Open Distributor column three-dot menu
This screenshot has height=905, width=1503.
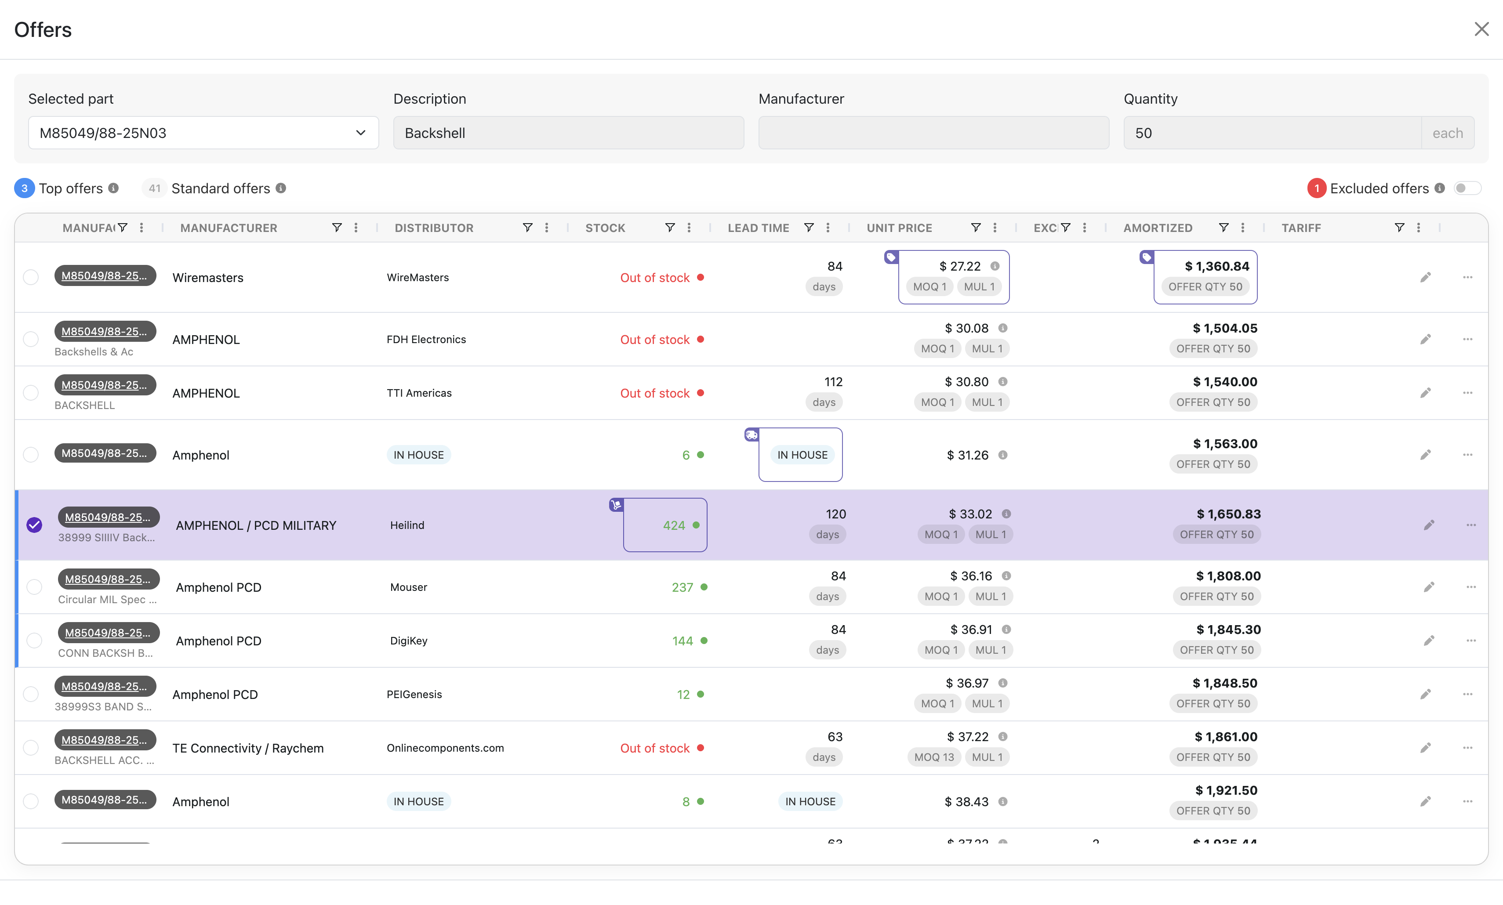coord(547,228)
